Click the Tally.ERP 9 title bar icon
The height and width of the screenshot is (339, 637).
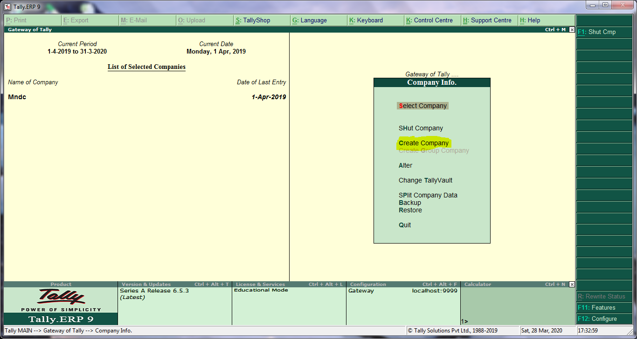(x=7, y=7)
